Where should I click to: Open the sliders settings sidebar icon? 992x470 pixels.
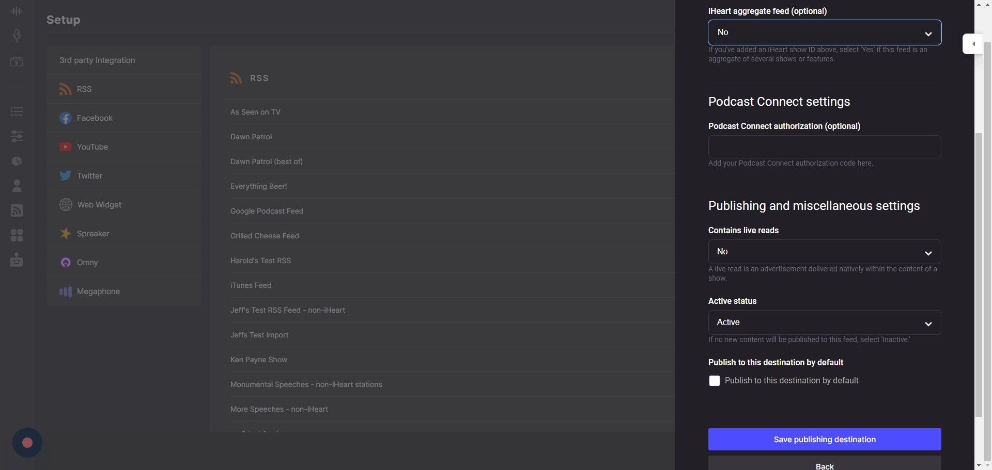pos(17,136)
